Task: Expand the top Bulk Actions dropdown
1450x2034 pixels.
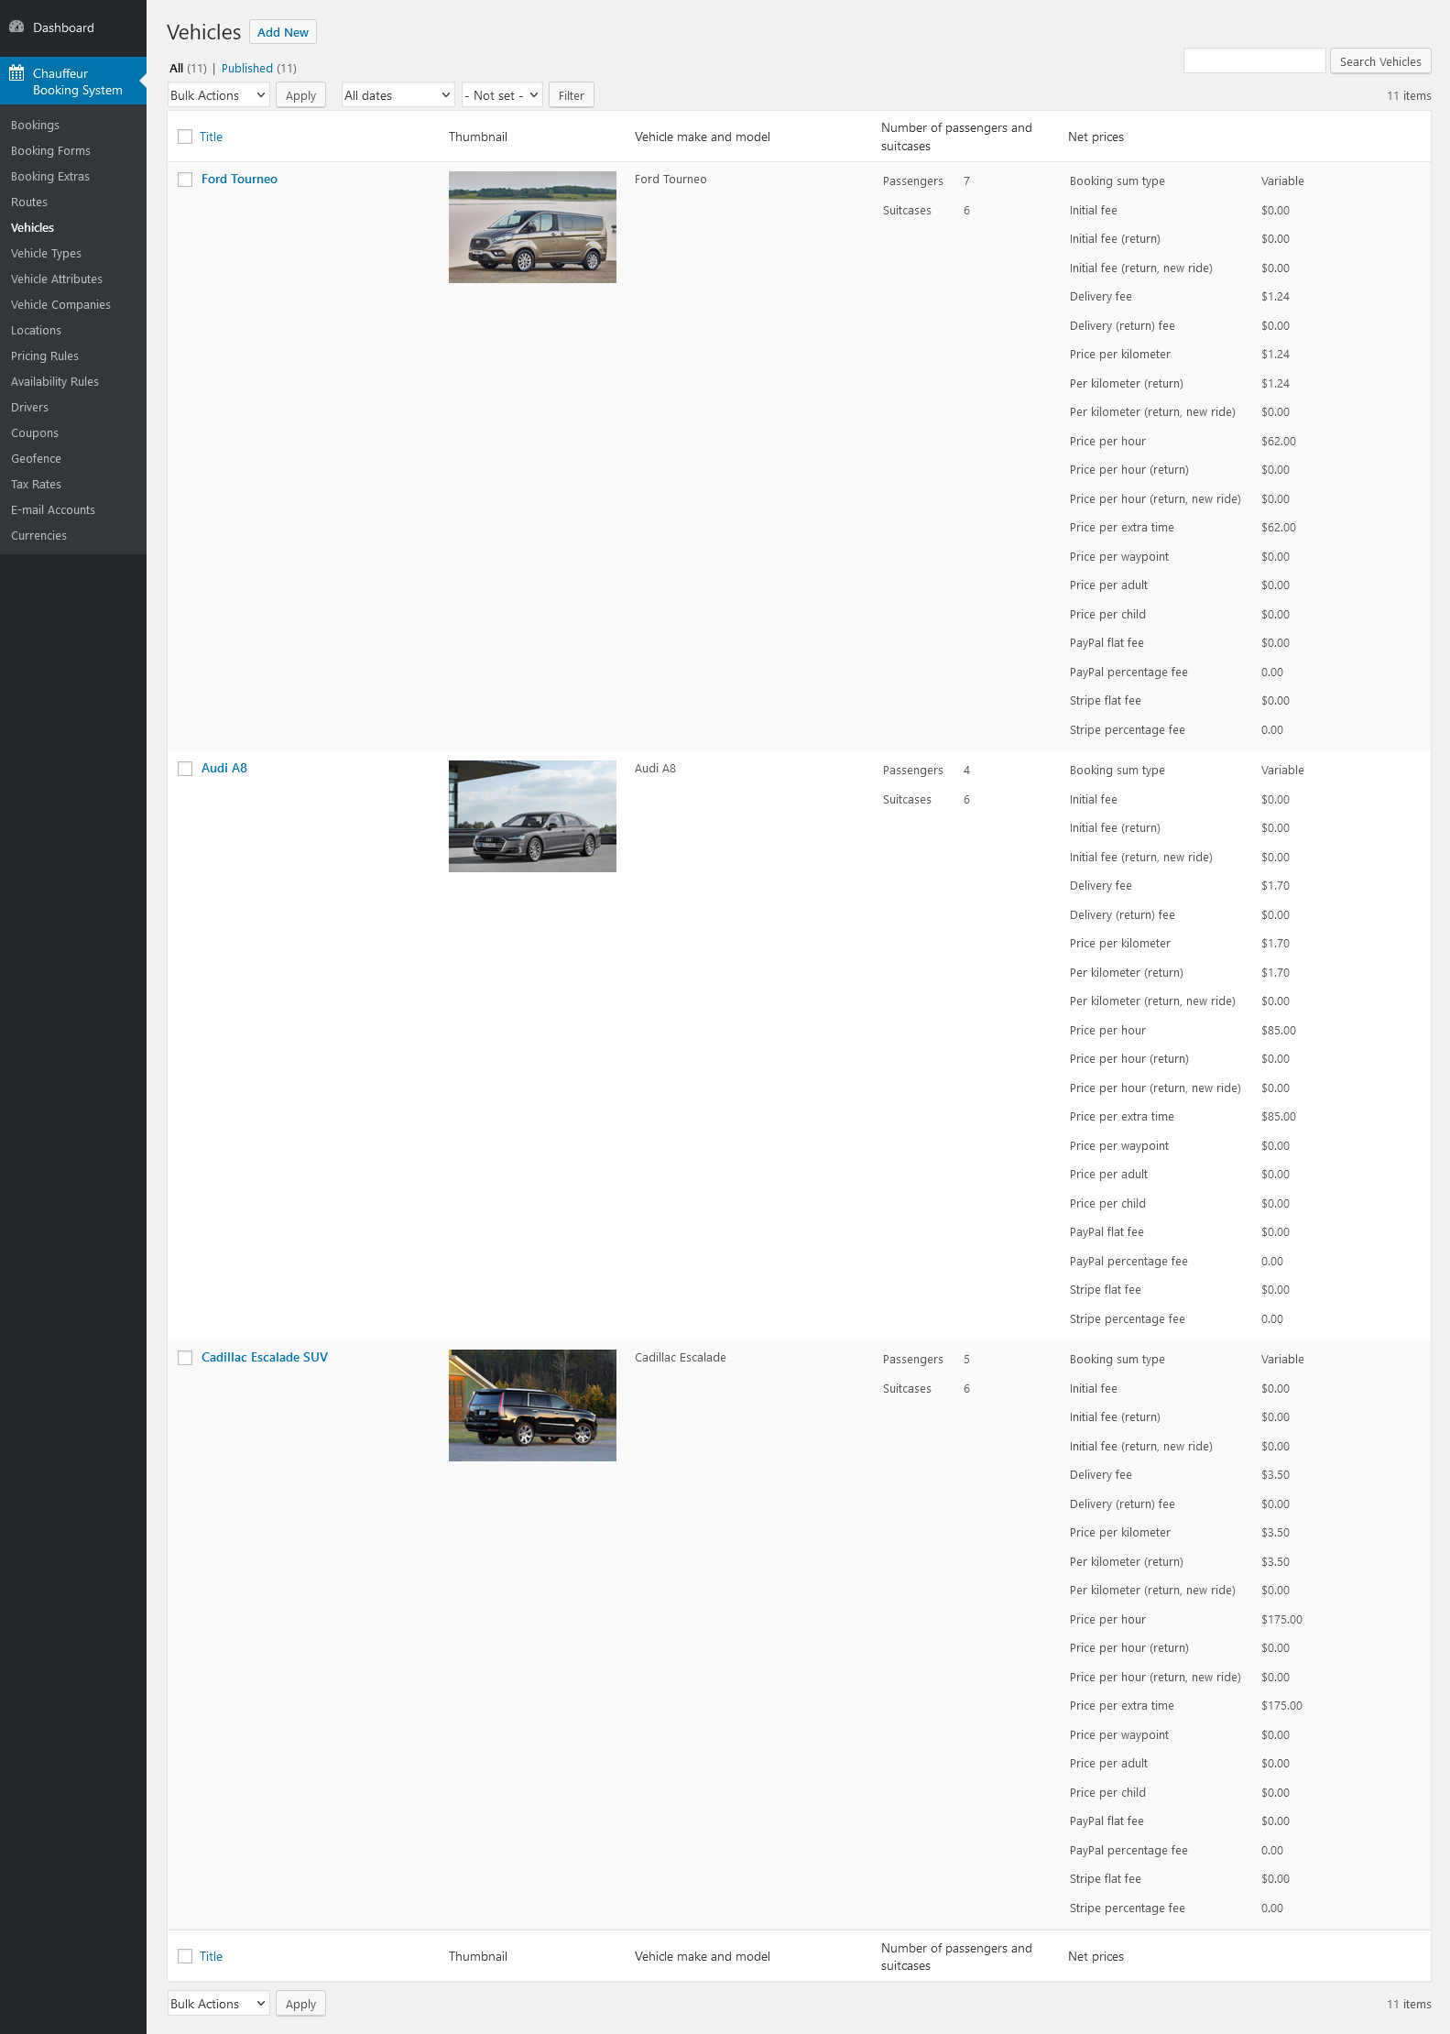Action: (x=218, y=95)
